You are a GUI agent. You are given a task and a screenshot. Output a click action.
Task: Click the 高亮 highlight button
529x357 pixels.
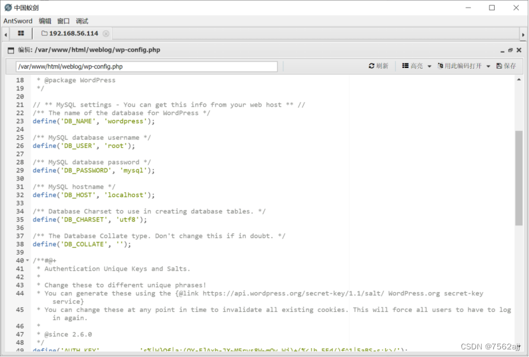pos(413,66)
